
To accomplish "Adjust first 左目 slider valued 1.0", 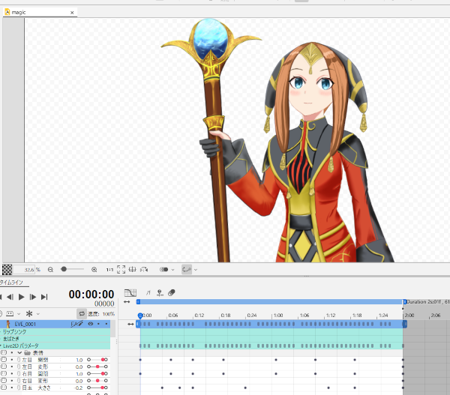I will [97, 360].
